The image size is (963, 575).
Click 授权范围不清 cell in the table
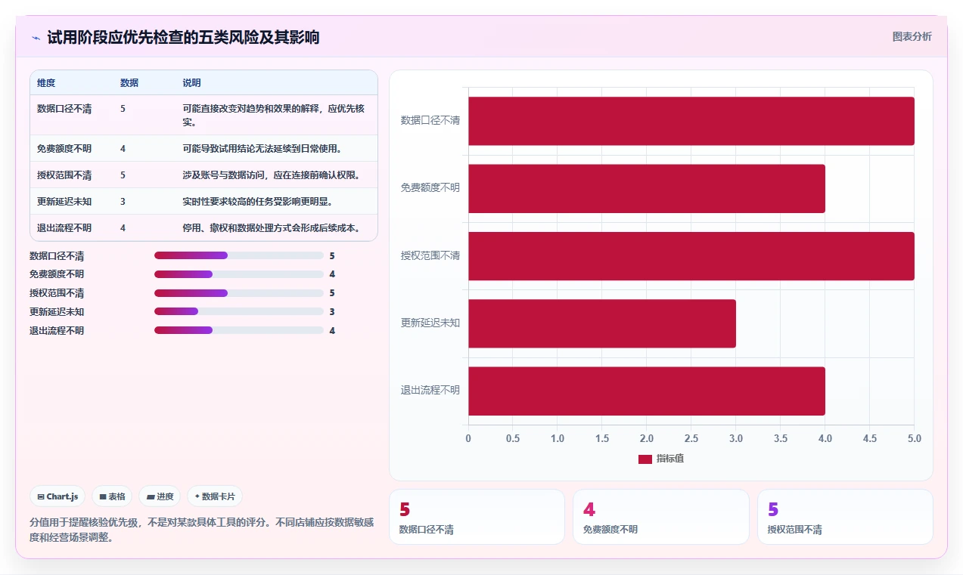[x=64, y=175]
